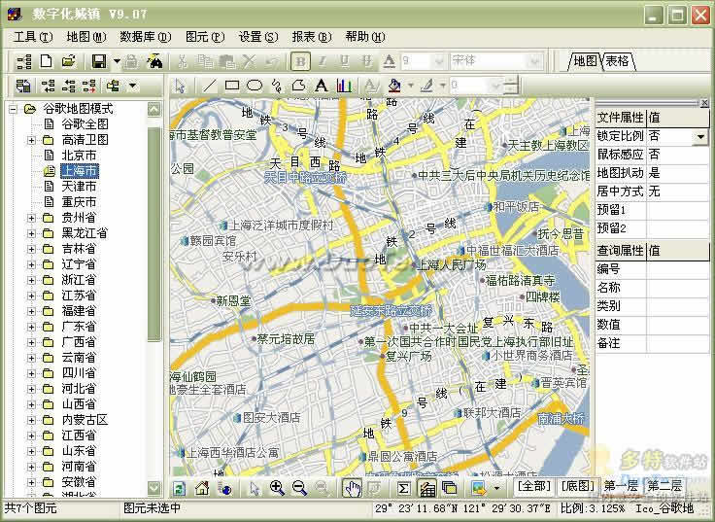Open the dropdown arrow beside the save icon
Image resolution: width=715 pixels, height=522 pixels.
(x=117, y=61)
